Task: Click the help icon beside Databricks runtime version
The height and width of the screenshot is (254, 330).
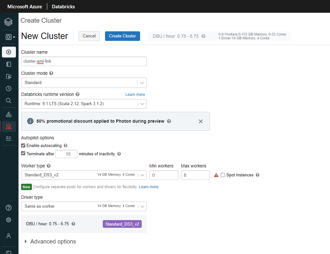Action: 78,94
